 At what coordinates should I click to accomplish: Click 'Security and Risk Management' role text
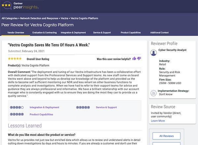pyautogui.click(x=170, y=74)
